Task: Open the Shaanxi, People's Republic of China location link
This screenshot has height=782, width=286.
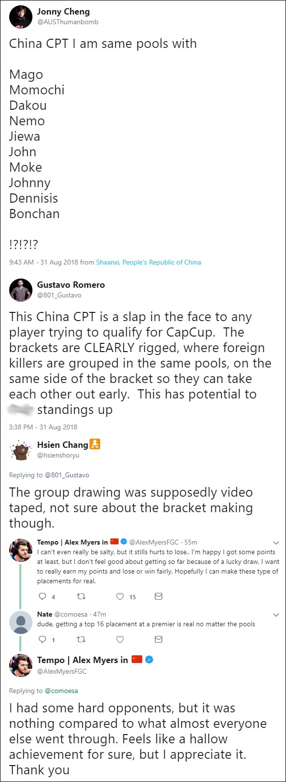Action: pos(149,262)
